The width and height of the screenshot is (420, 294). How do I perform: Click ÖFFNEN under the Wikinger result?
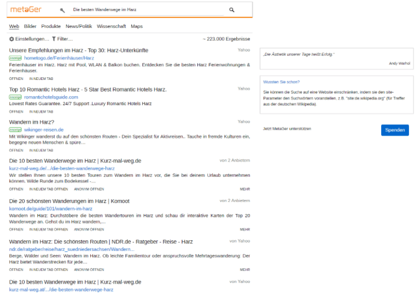pos(16,150)
